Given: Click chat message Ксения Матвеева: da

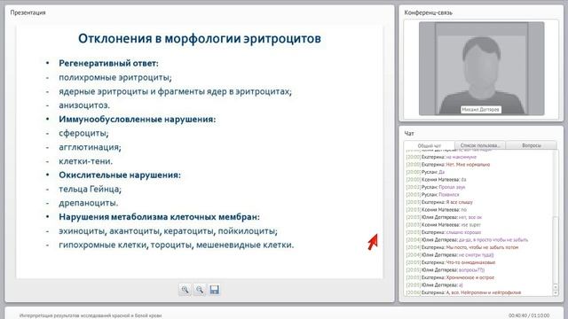Looking at the screenshot, I should pyautogui.click(x=436, y=180).
